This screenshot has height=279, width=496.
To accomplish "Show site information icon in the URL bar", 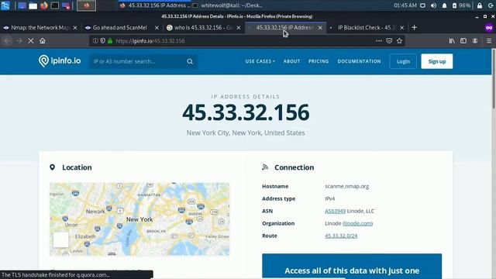I will point(95,41).
